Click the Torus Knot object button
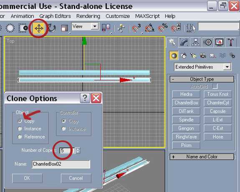 tap(218, 94)
